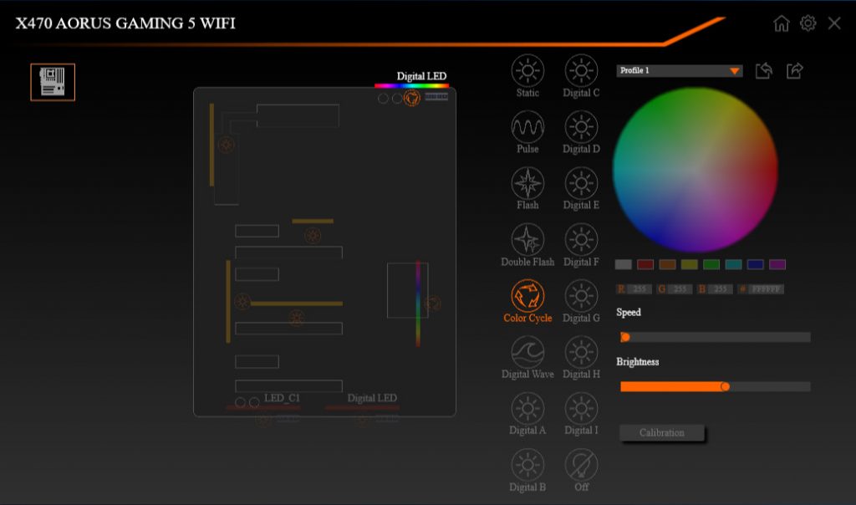Viewport: 856px width, 505px height.
Task: Import a lighting profile
Action: (764, 70)
